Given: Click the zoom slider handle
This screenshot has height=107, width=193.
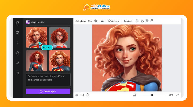Looking at the screenshot, I should point(152,95).
